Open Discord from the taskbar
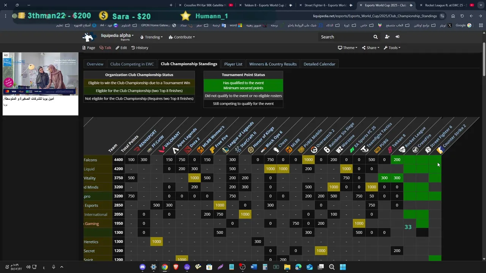The image size is (486, 273). point(142,267)
